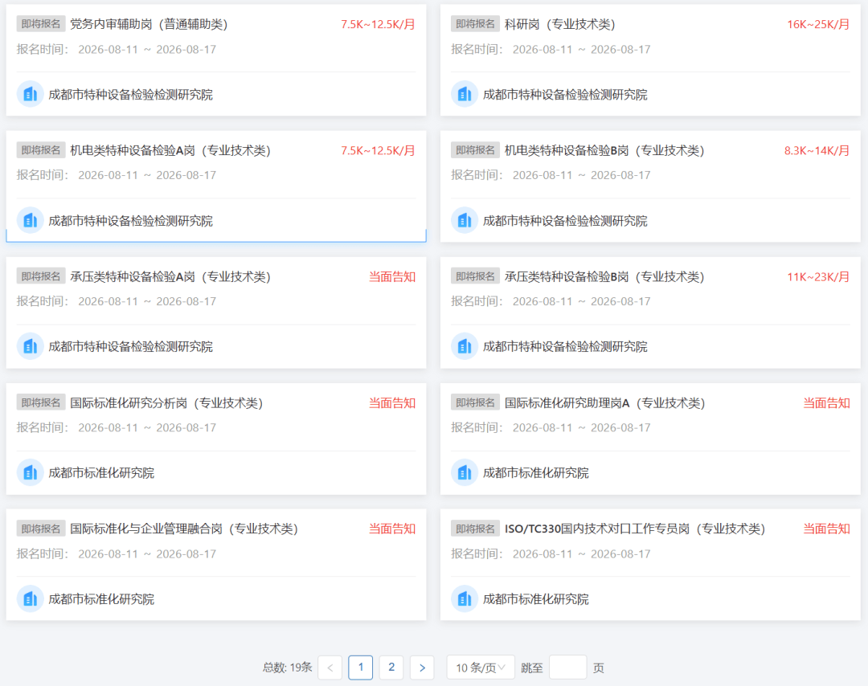The height and width of the screenshot is (686, 868).
Task: Open 科研岗（专业技术类）job title
Action: (x=559, y=24)
